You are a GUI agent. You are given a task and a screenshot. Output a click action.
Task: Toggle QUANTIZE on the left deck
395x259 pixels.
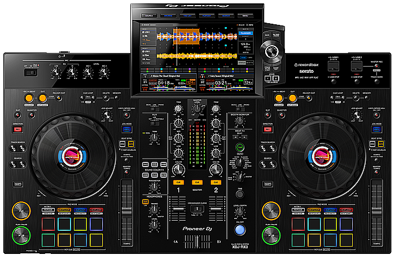click(32, 115)
